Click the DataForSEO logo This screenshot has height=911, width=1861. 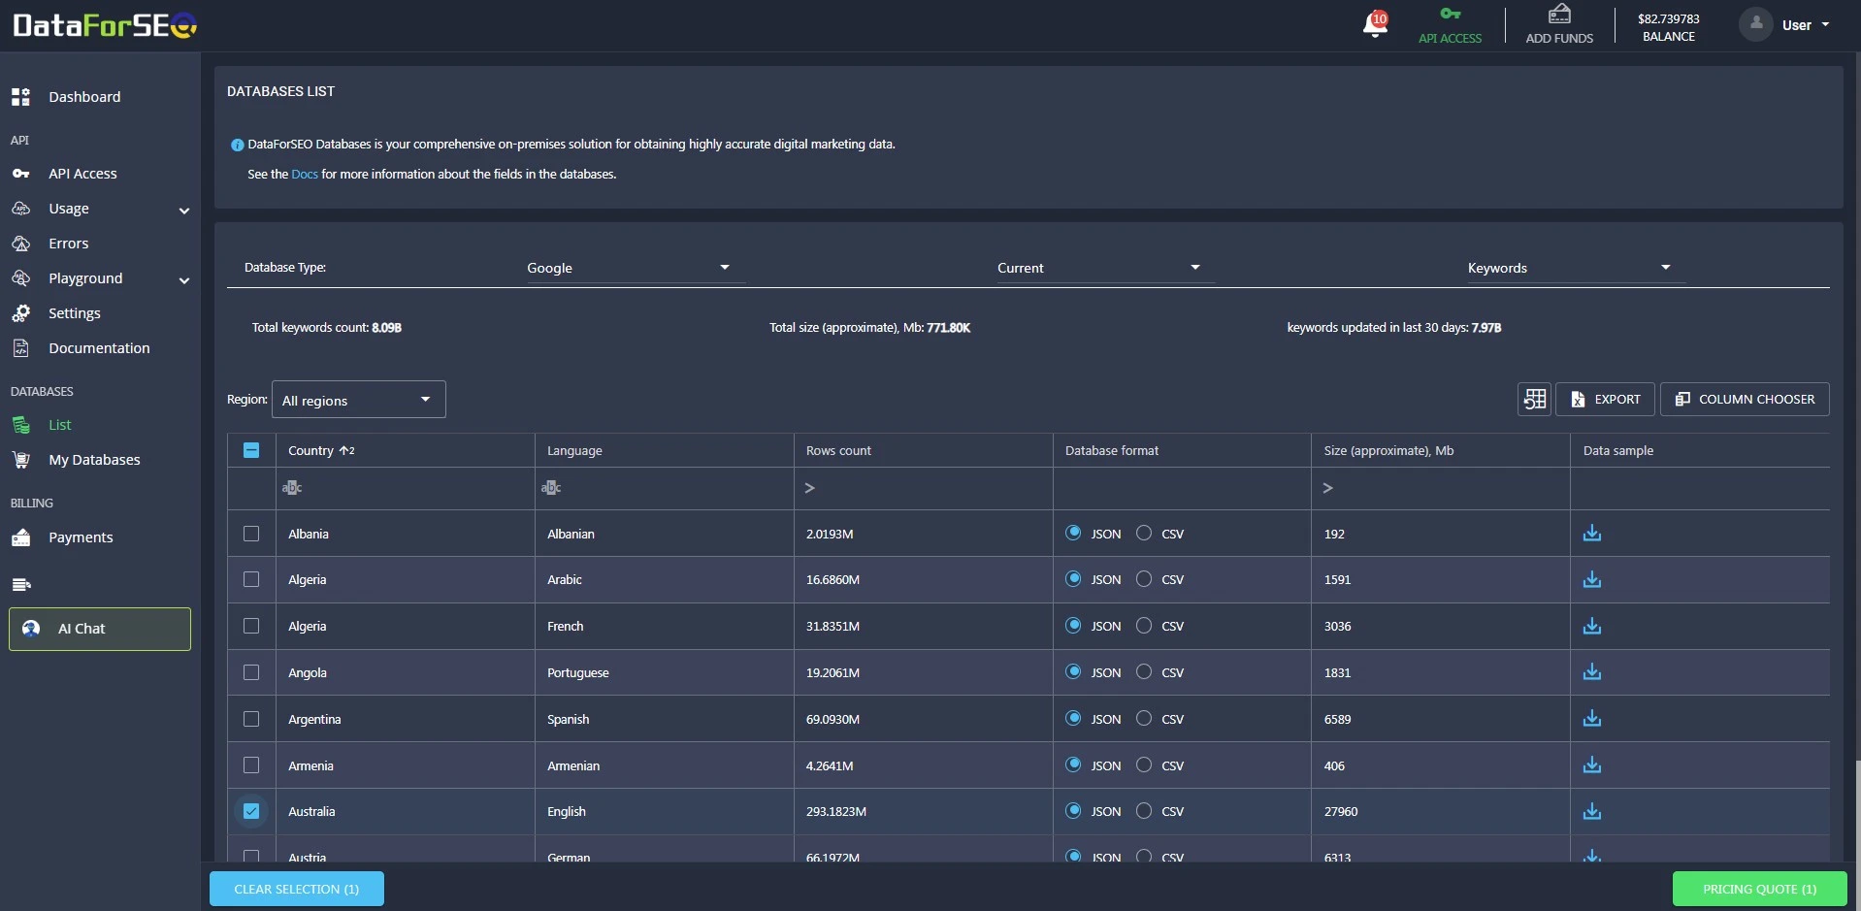click(x=105, y=25)
